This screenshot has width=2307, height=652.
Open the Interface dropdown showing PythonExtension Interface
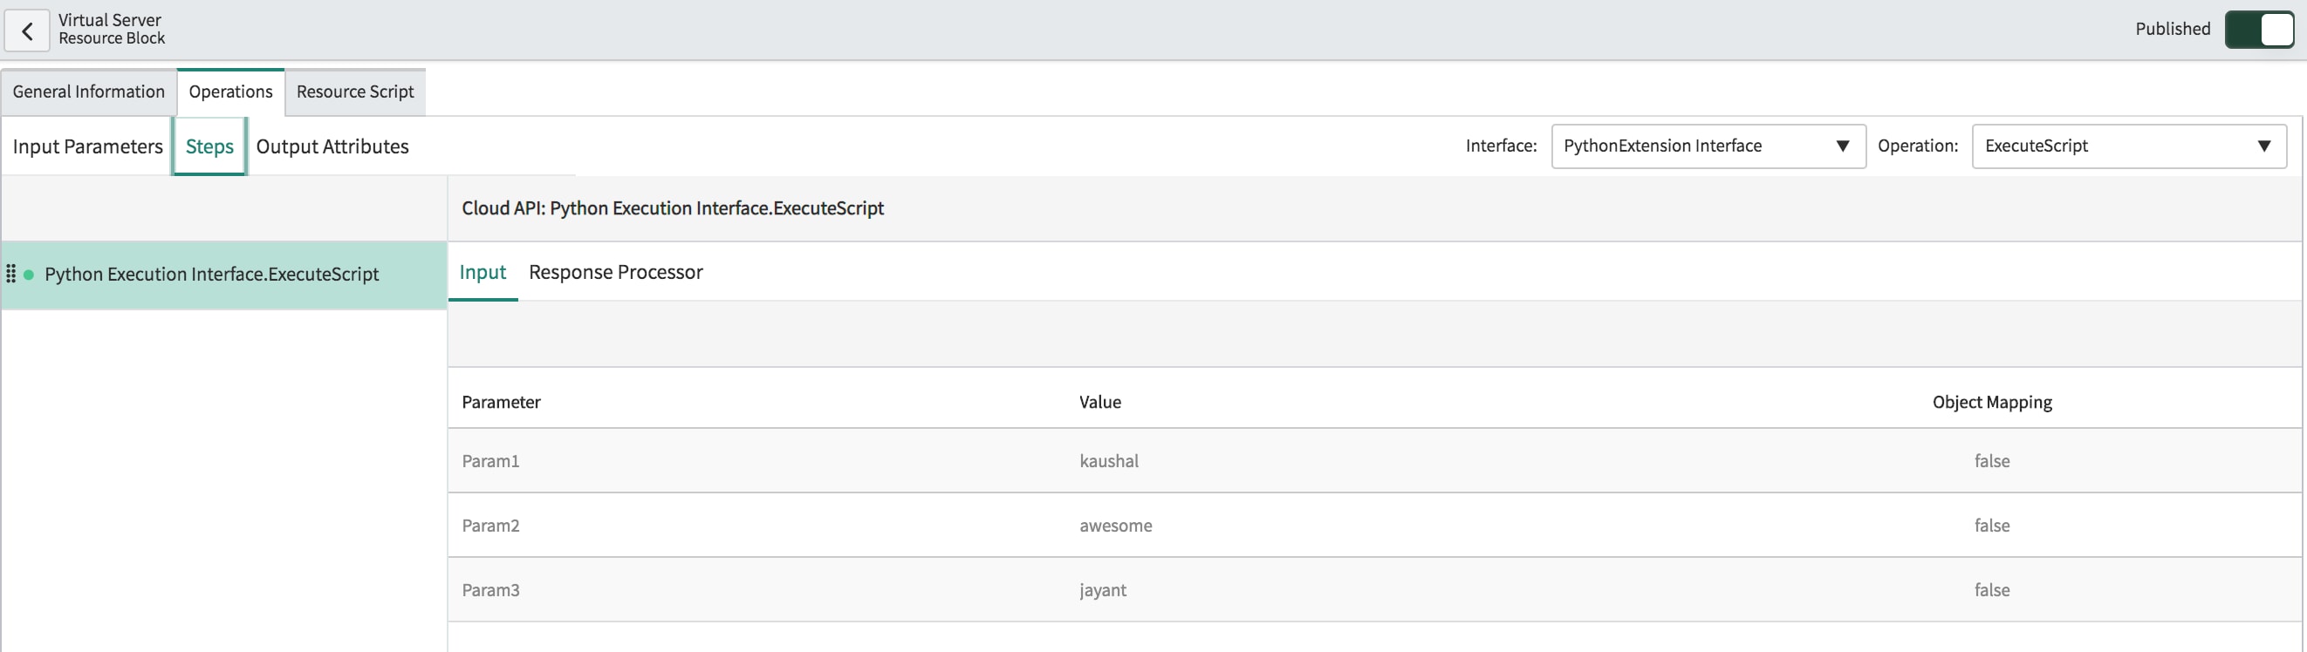click(1708, 146)
